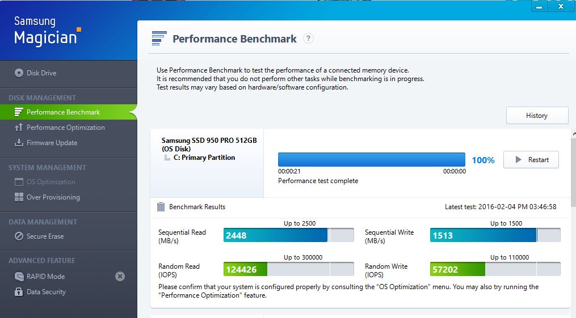Restart the performance test
This screenshot has width=576, height=318.
pos(531,160)
